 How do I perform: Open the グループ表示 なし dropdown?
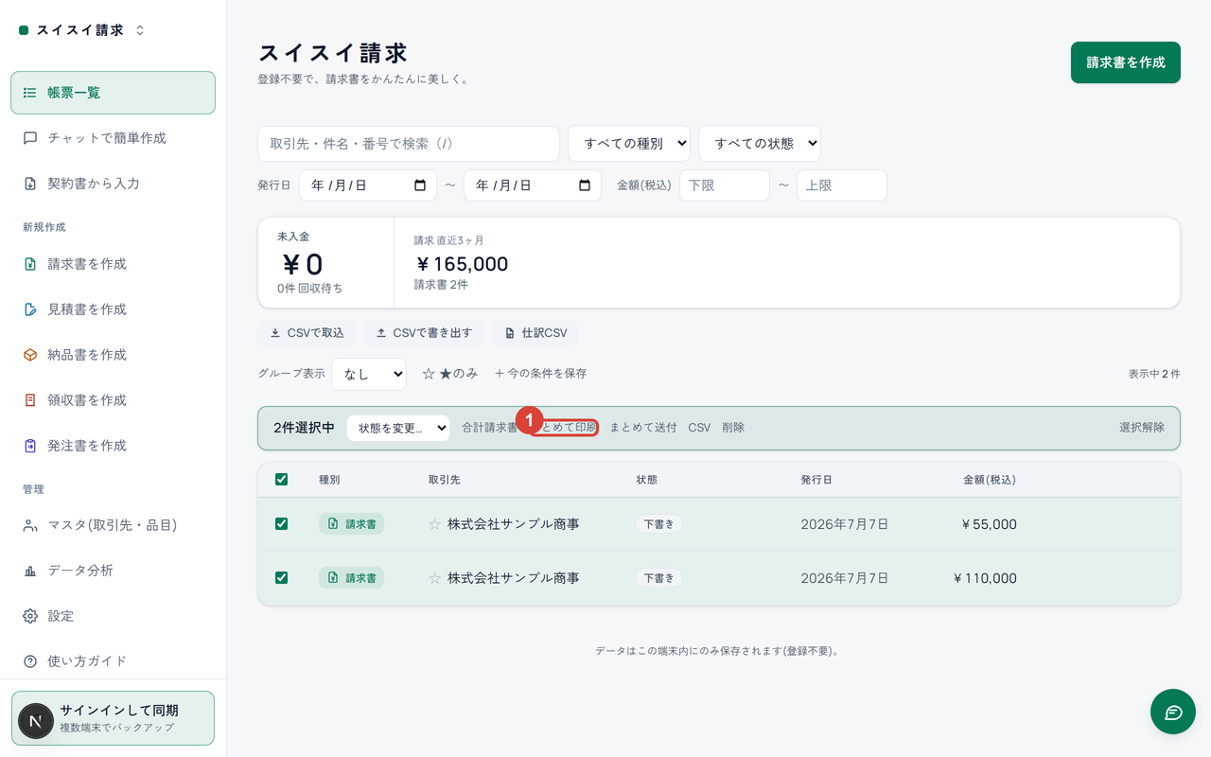pyautogui.click(x=369, y=374)
